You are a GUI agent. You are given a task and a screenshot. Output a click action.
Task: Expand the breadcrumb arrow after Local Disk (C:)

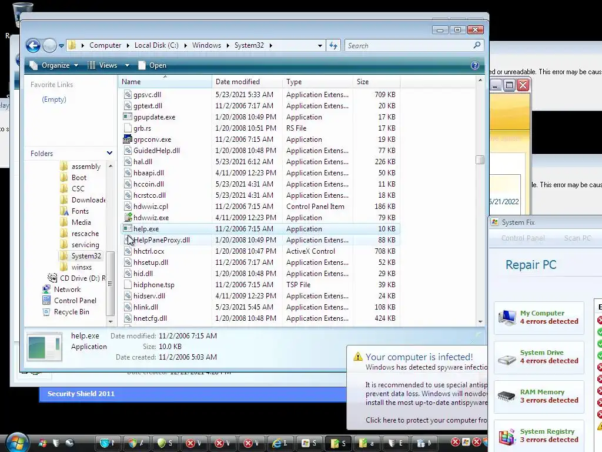click(x=185, y=45)
